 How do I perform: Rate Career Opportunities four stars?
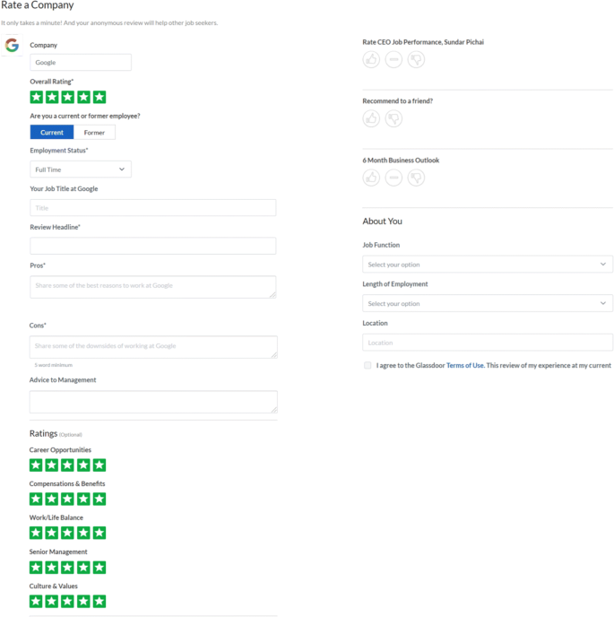83,465
